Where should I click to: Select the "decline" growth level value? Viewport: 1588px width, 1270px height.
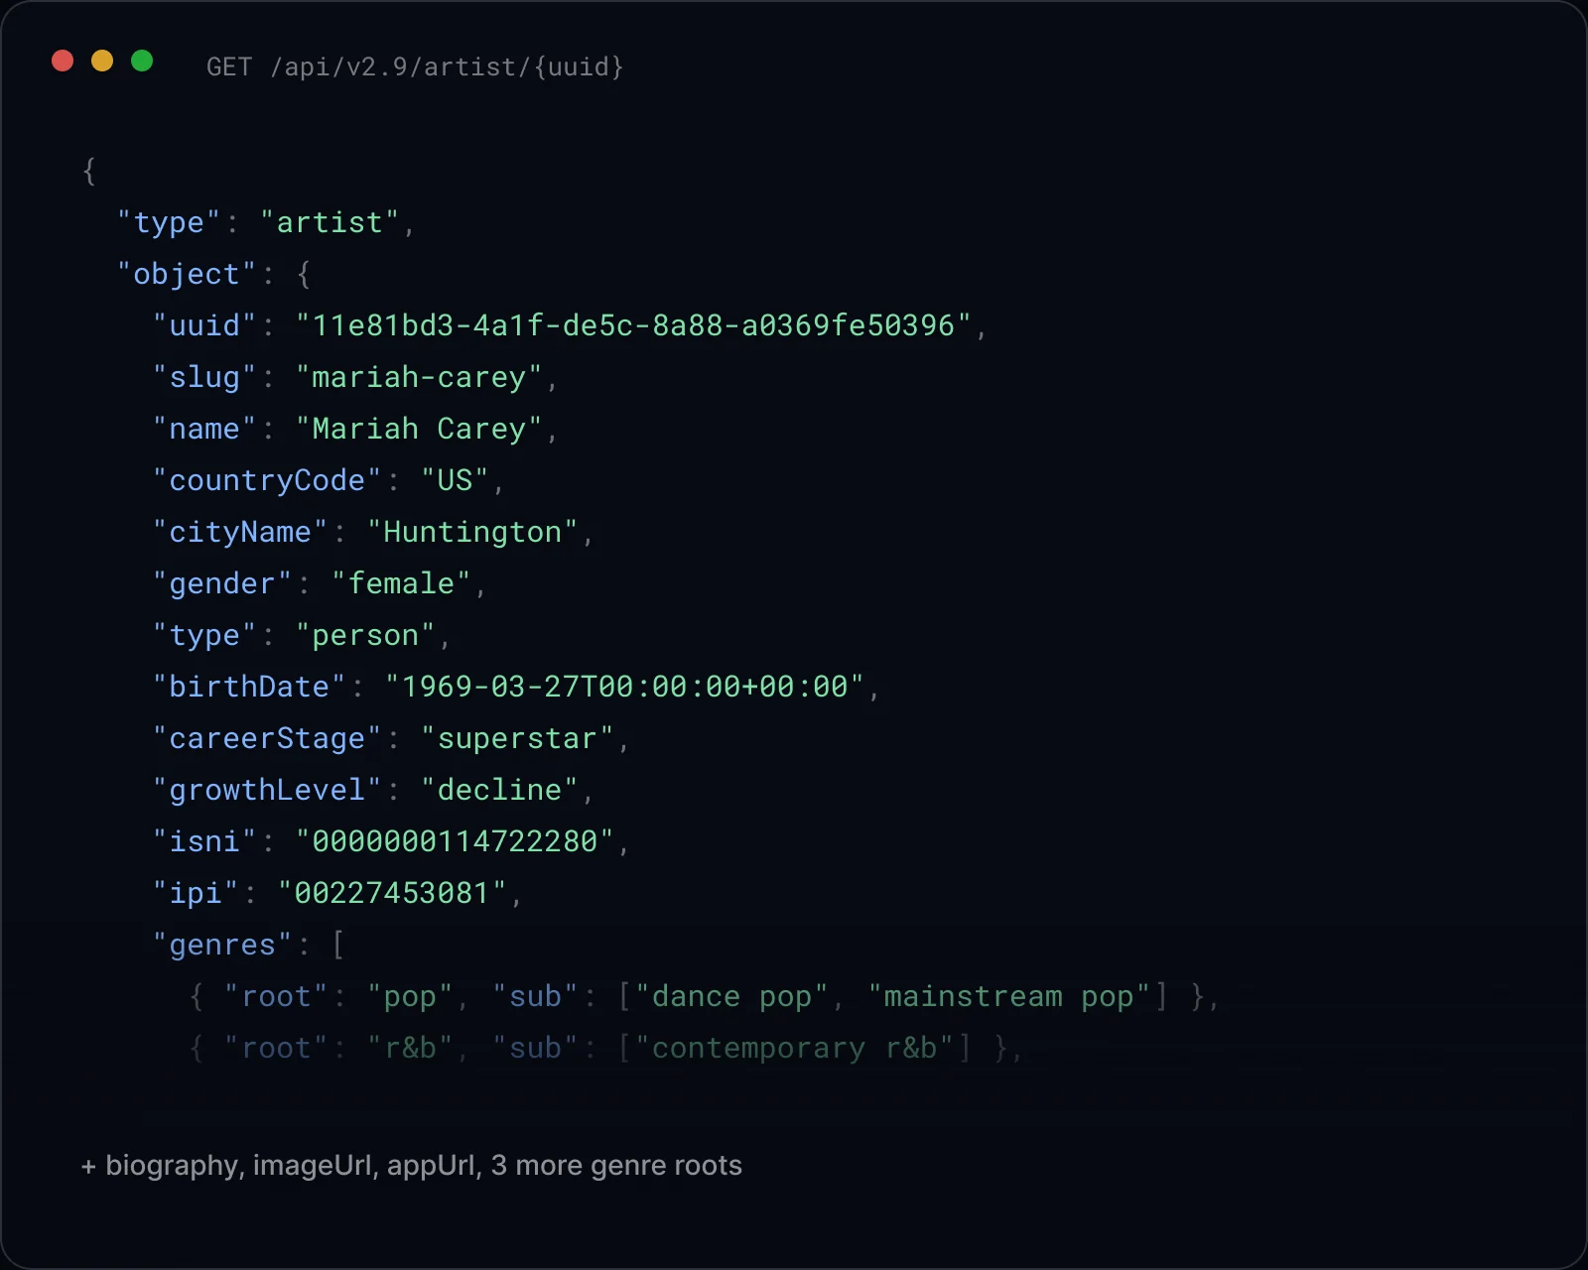pyautogui.click(x=499, y=790)
